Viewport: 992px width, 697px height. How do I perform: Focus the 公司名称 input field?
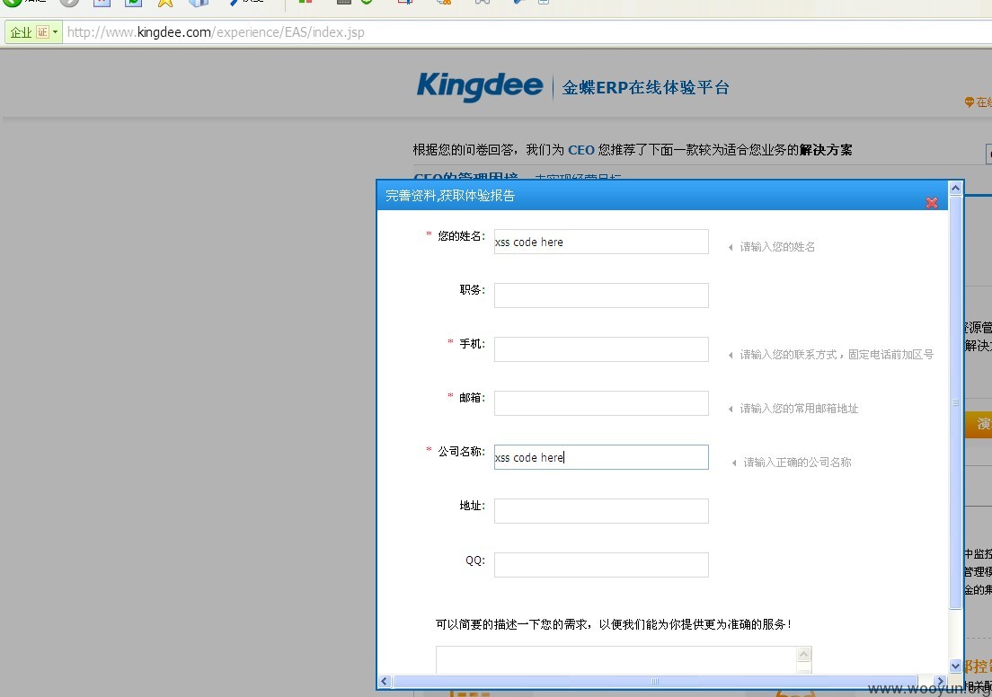pyautogui.click(x=601, y=457)
